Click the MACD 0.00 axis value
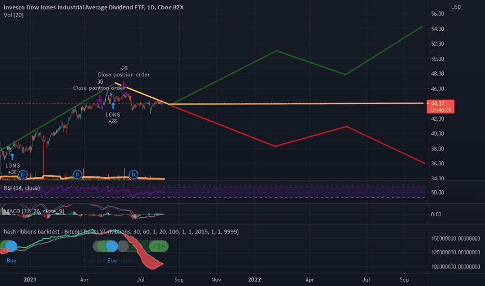 tap(436, 214)
